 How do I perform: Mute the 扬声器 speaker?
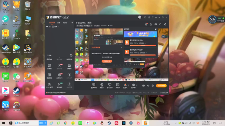tap(133, 86)
